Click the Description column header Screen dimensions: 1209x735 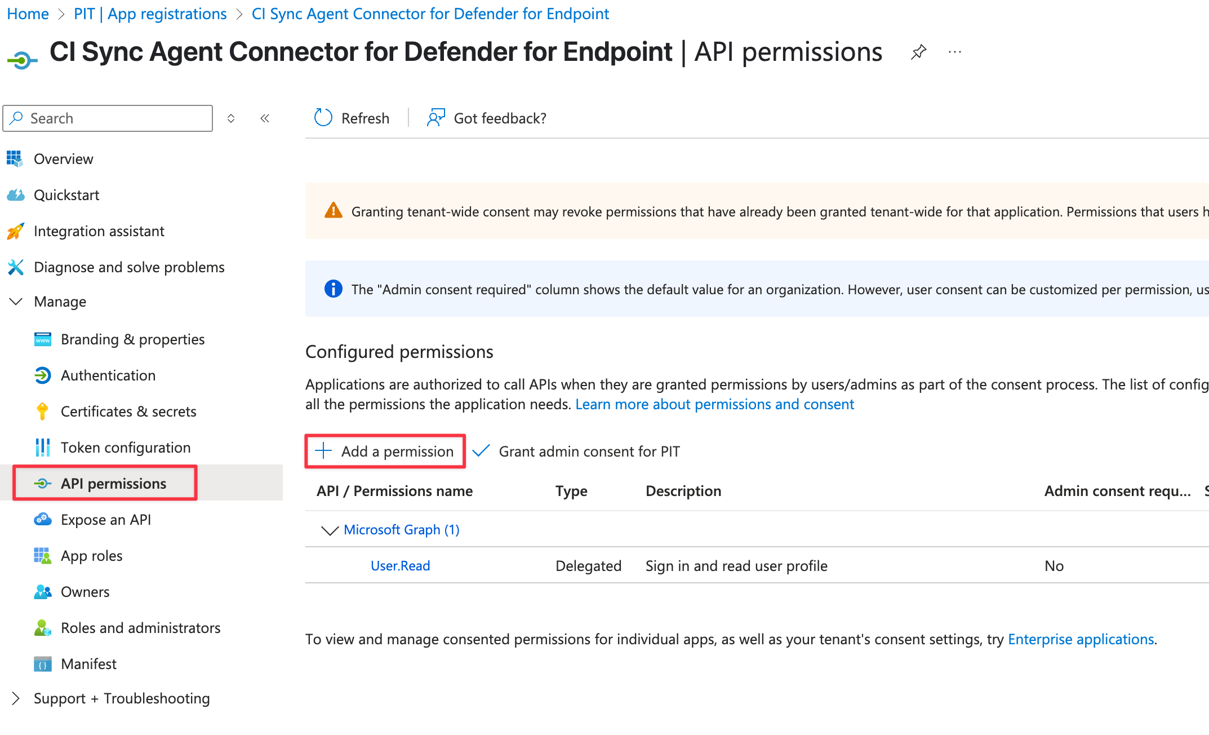(683, 491)
